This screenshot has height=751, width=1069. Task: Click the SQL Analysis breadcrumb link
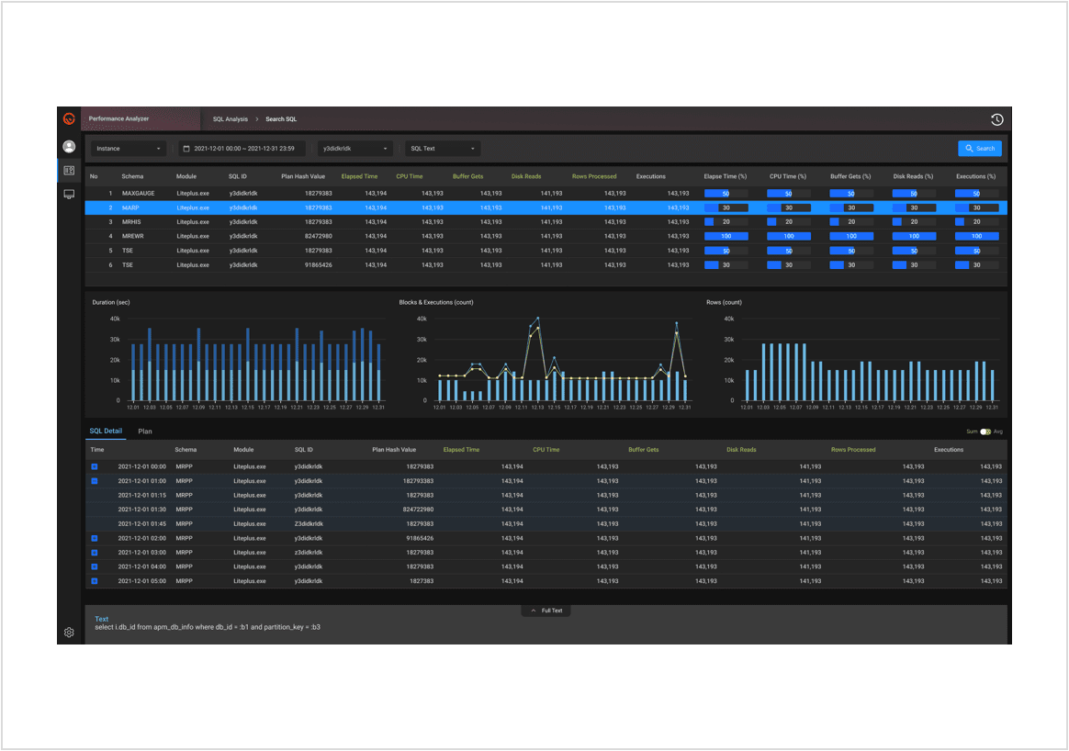[230, 119]
